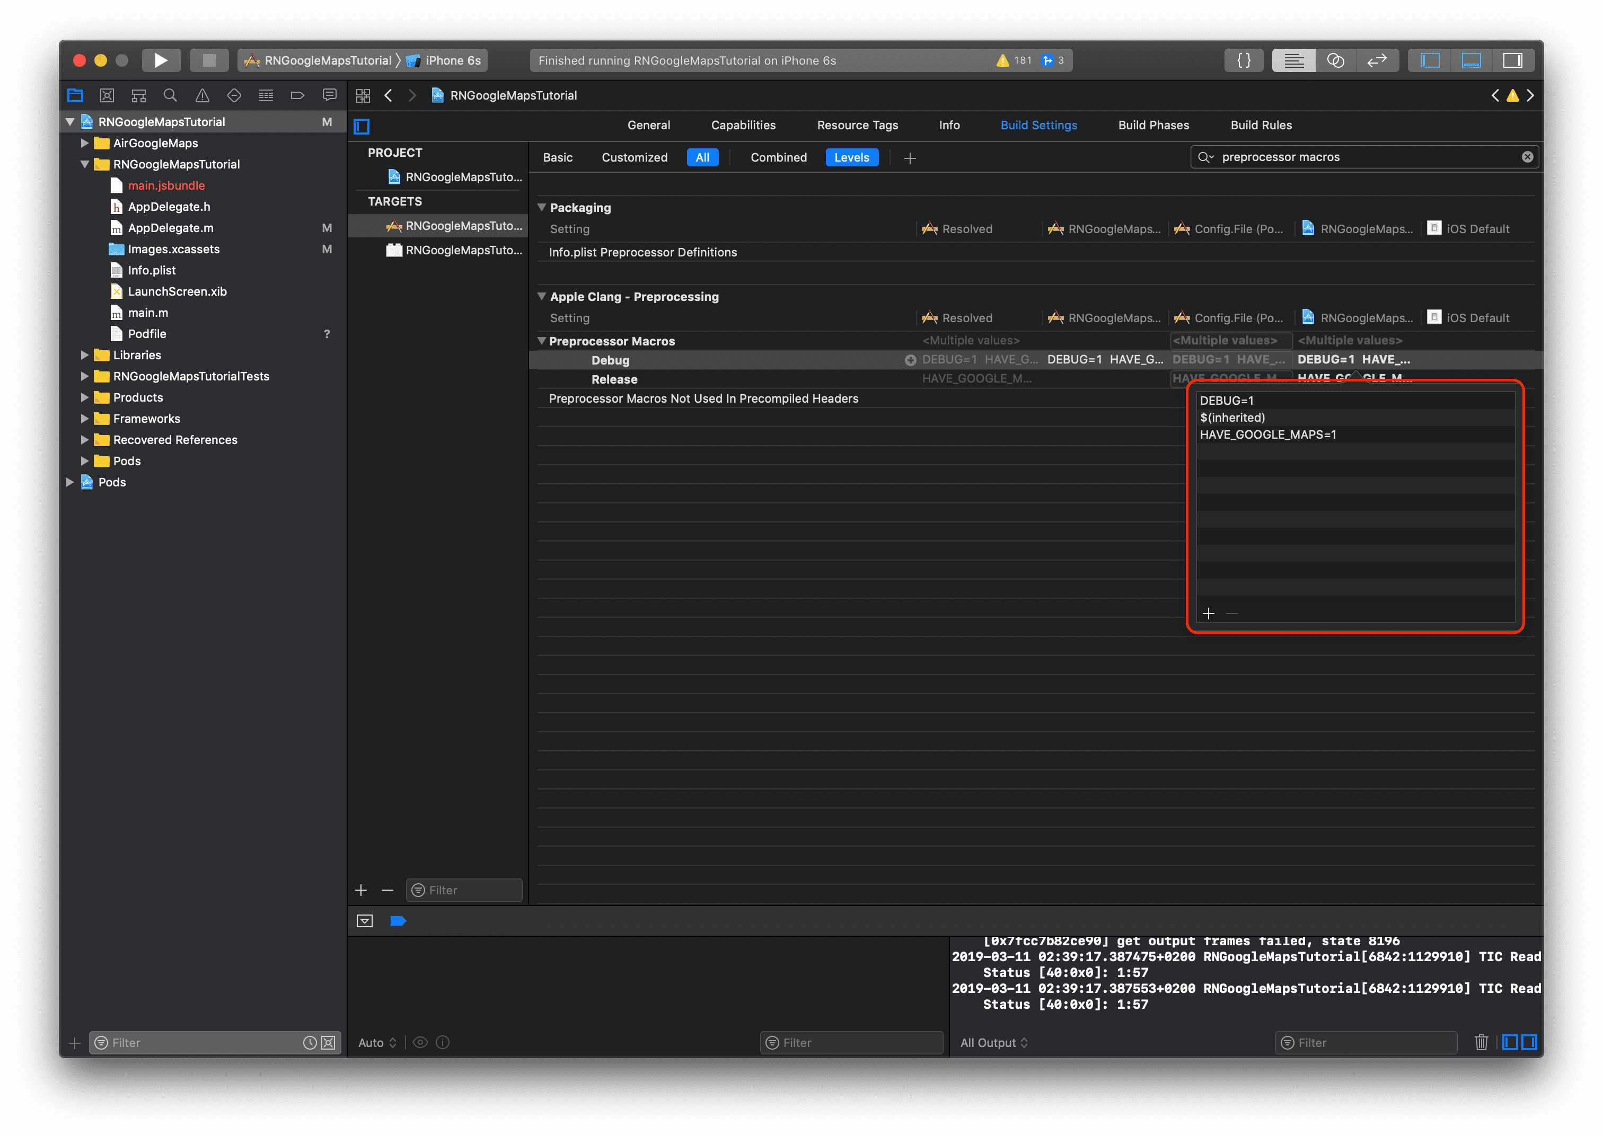Open the Issue navigator

click(202, 95)
